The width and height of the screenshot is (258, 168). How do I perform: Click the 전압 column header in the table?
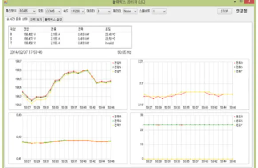pos(26,29)
